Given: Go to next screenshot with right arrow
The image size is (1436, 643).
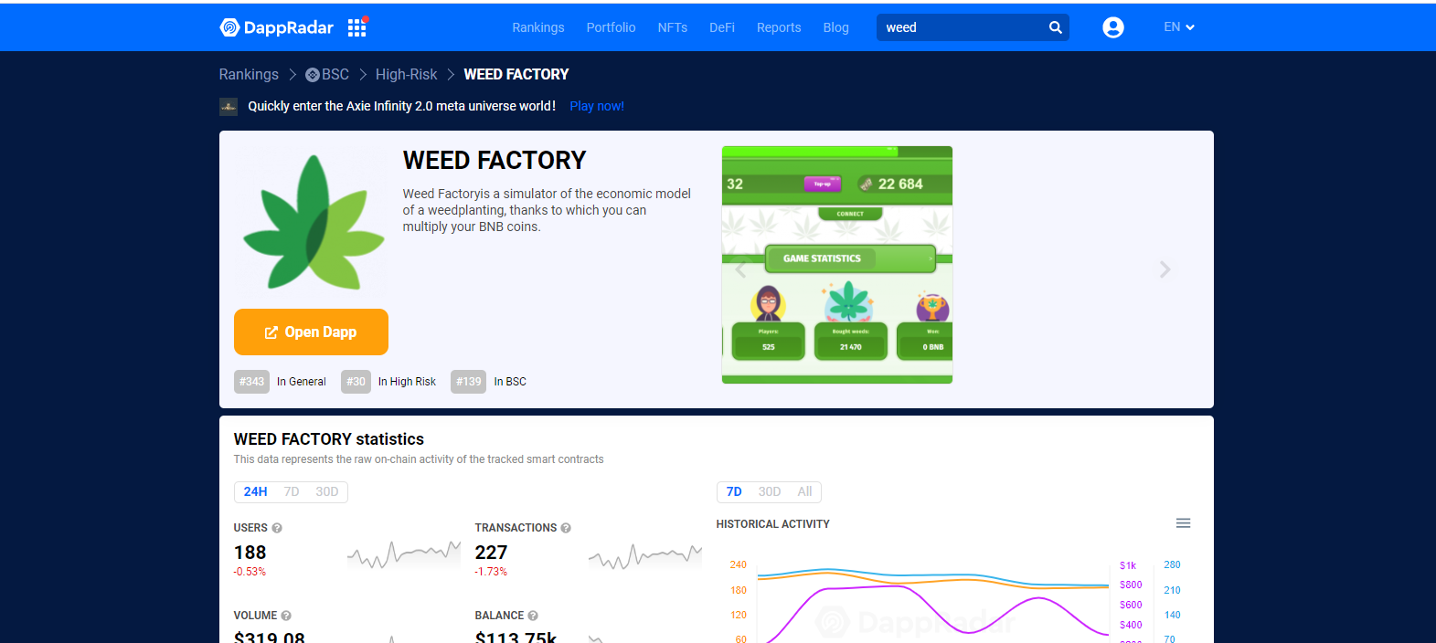Looking at the screenshot, I should pos(1165,269).
